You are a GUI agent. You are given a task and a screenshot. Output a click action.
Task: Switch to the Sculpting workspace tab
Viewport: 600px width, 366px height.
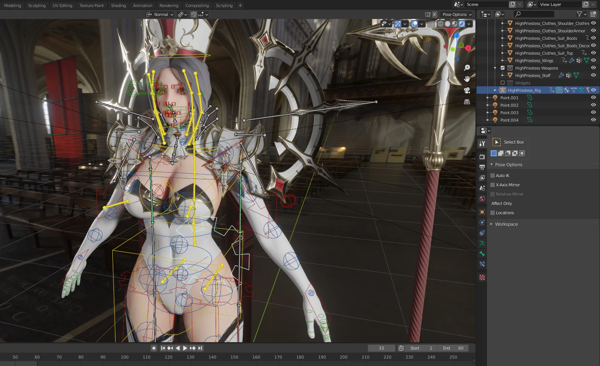37,5
